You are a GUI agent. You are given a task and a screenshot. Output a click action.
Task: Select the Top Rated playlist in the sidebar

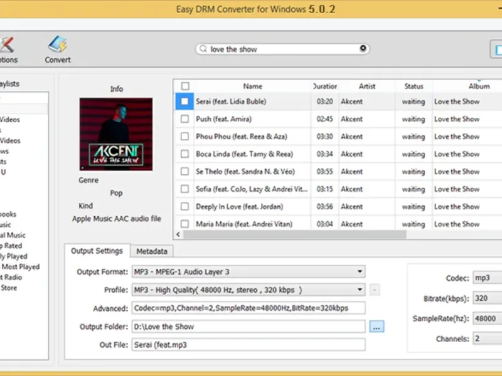coord(11,246)
